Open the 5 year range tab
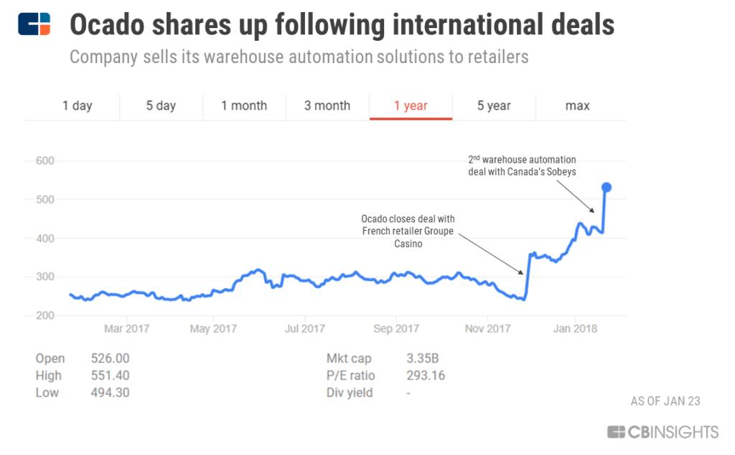 (494, 105)
